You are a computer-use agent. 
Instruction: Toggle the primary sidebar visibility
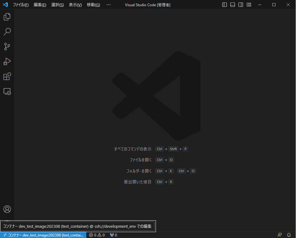[x=224, y=5]
